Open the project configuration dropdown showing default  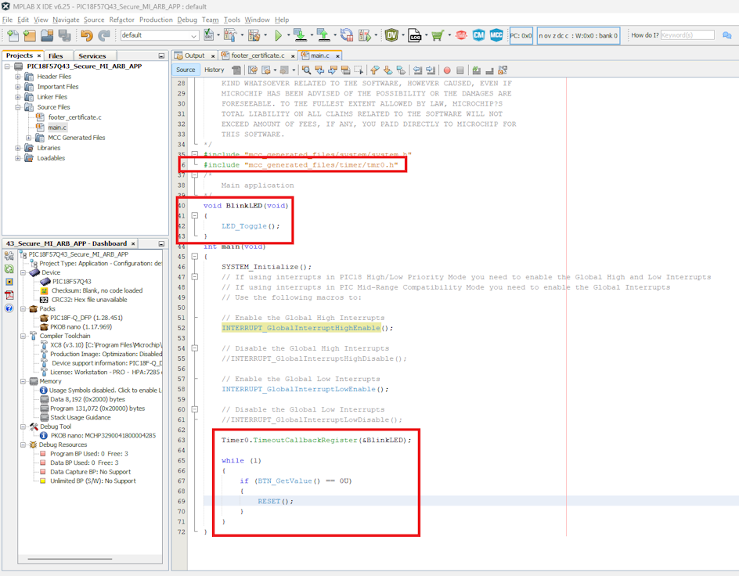pyautogui.click(x=159, y=35)
